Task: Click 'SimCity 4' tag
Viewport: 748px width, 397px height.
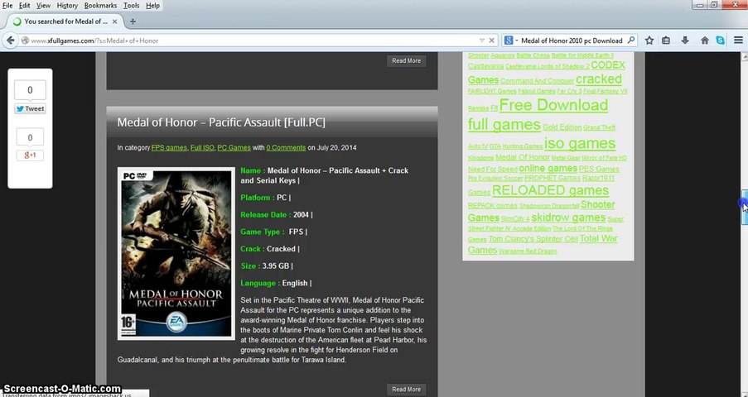Action: 514,218
